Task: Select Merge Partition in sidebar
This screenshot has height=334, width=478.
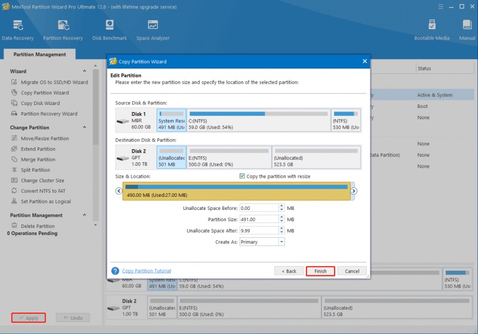Action: tap(38, 159)
